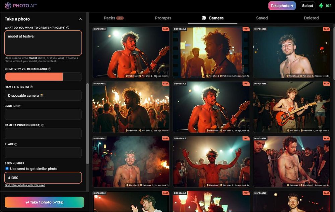Click FAST badge on raised-arms sunglasses photo

(246, 138)
